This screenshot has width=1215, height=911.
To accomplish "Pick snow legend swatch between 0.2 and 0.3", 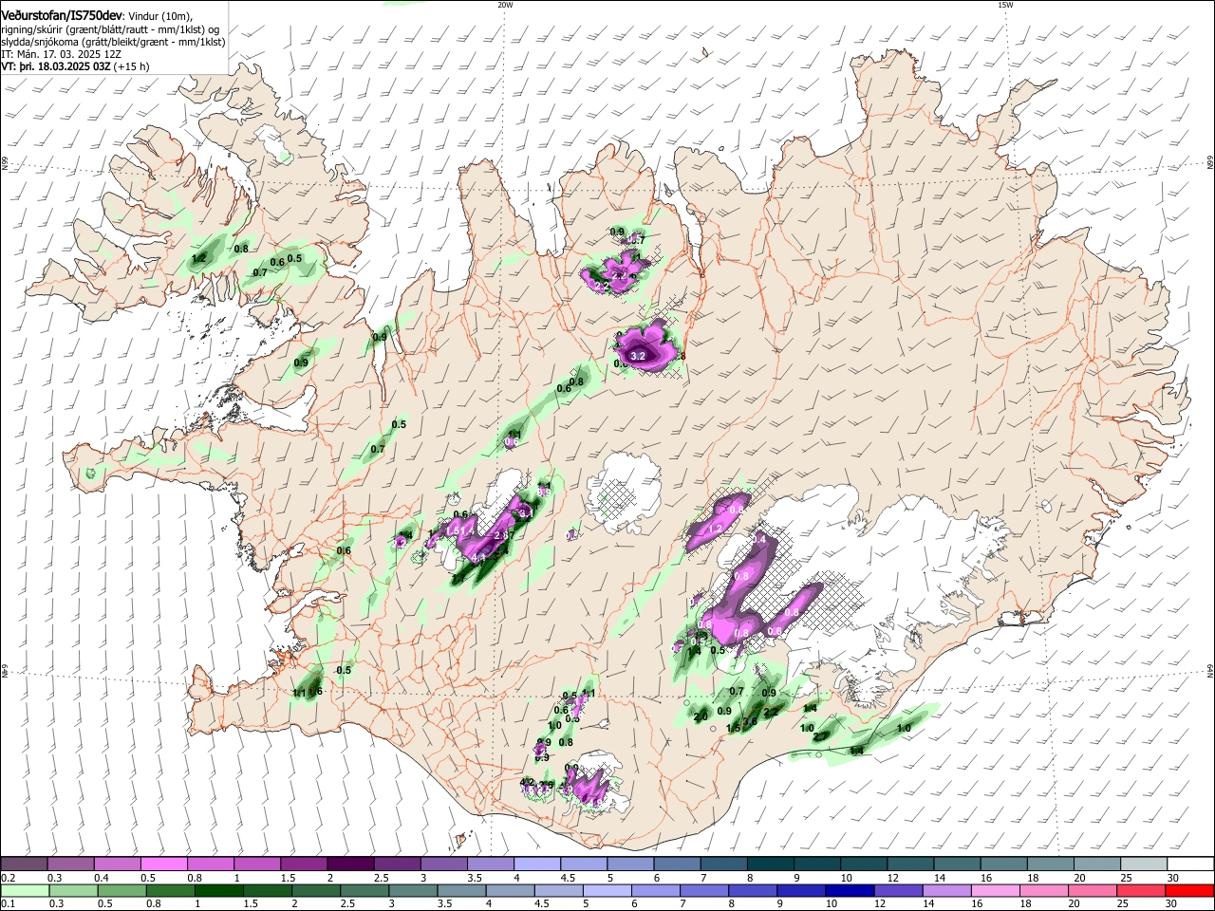I will click(24, 865).
